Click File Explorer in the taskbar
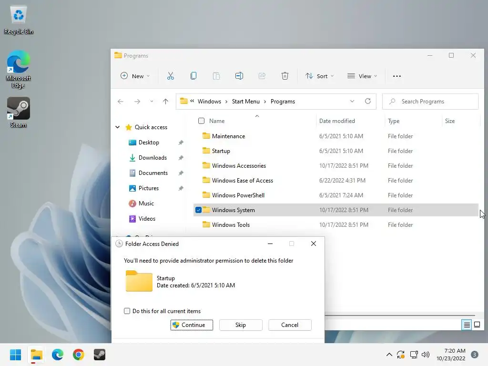This screenshot has height=366, width=488. coord(36,355)
